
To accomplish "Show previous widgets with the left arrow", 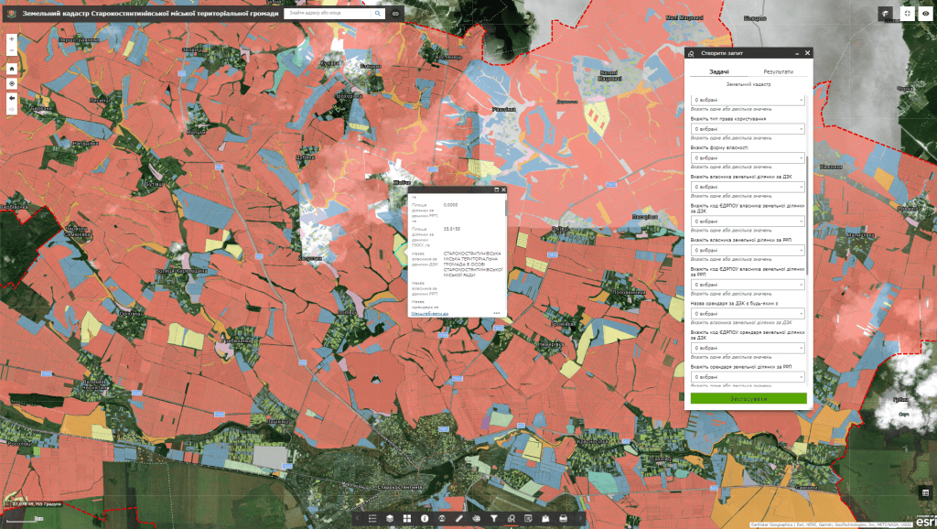I will click(358, 518).
